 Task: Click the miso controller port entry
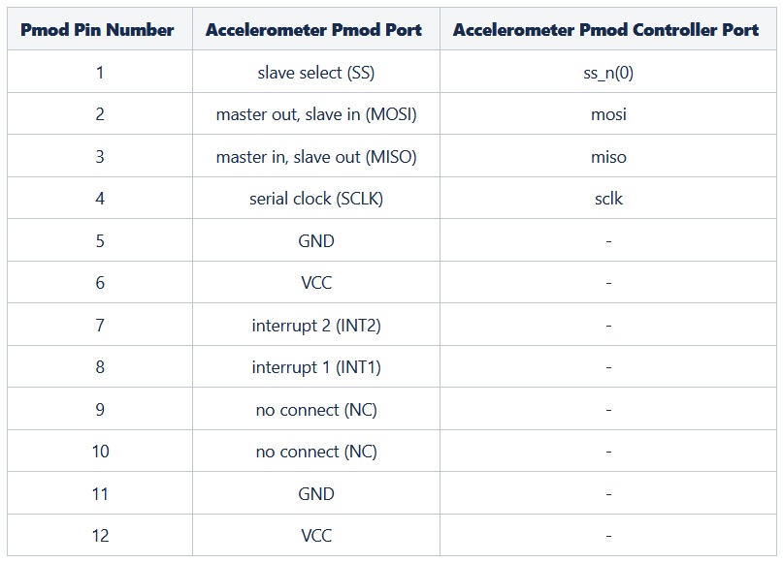[x=608, y=156]
